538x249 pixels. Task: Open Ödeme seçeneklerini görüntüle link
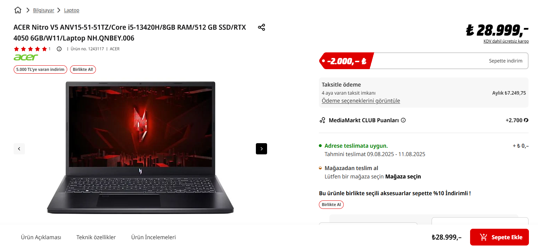pyautogui.click(x=361, y=101)
